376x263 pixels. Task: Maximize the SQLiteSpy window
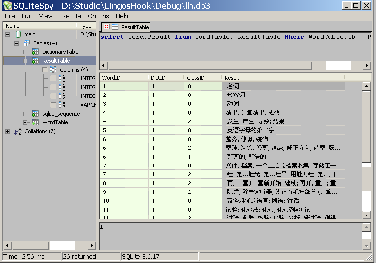356,5
